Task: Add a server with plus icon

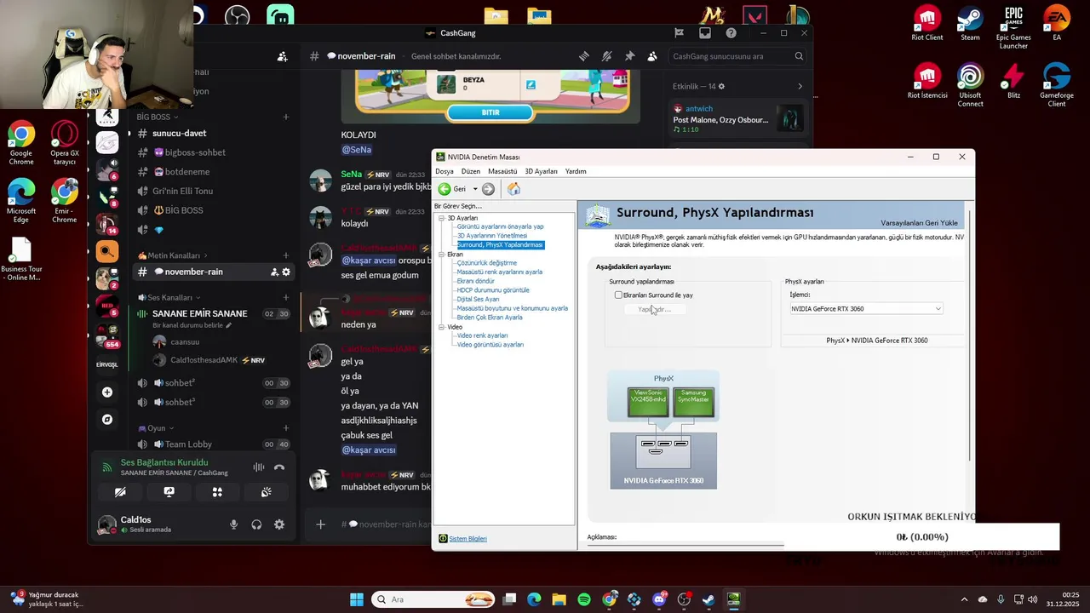Action: (107, 392)
